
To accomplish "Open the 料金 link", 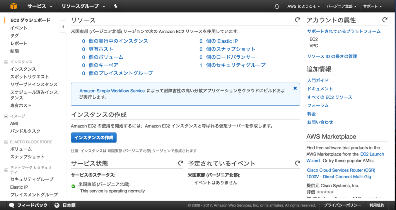I will click(311, 114).
